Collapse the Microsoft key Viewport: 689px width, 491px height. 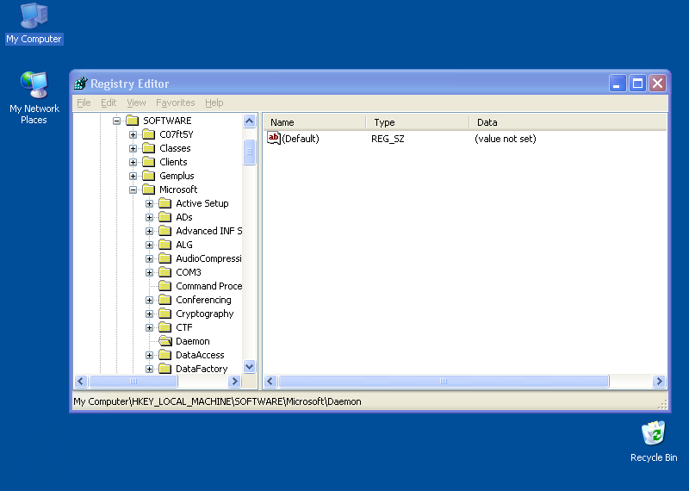pos(133,190)
